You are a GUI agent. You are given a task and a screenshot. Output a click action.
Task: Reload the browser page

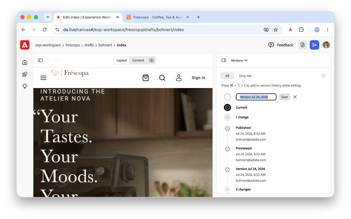[x=44, y=30]
